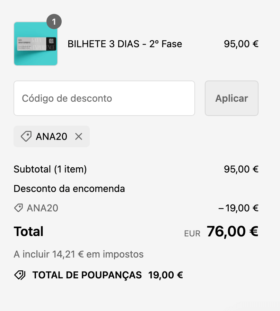280x311 pixels.
Task: Click the ticket price 95,00 €
Action: 241,44
